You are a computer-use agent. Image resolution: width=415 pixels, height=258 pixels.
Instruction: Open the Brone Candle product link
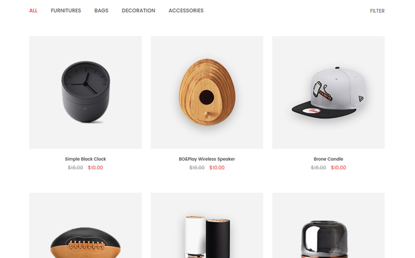coord(329,159)
